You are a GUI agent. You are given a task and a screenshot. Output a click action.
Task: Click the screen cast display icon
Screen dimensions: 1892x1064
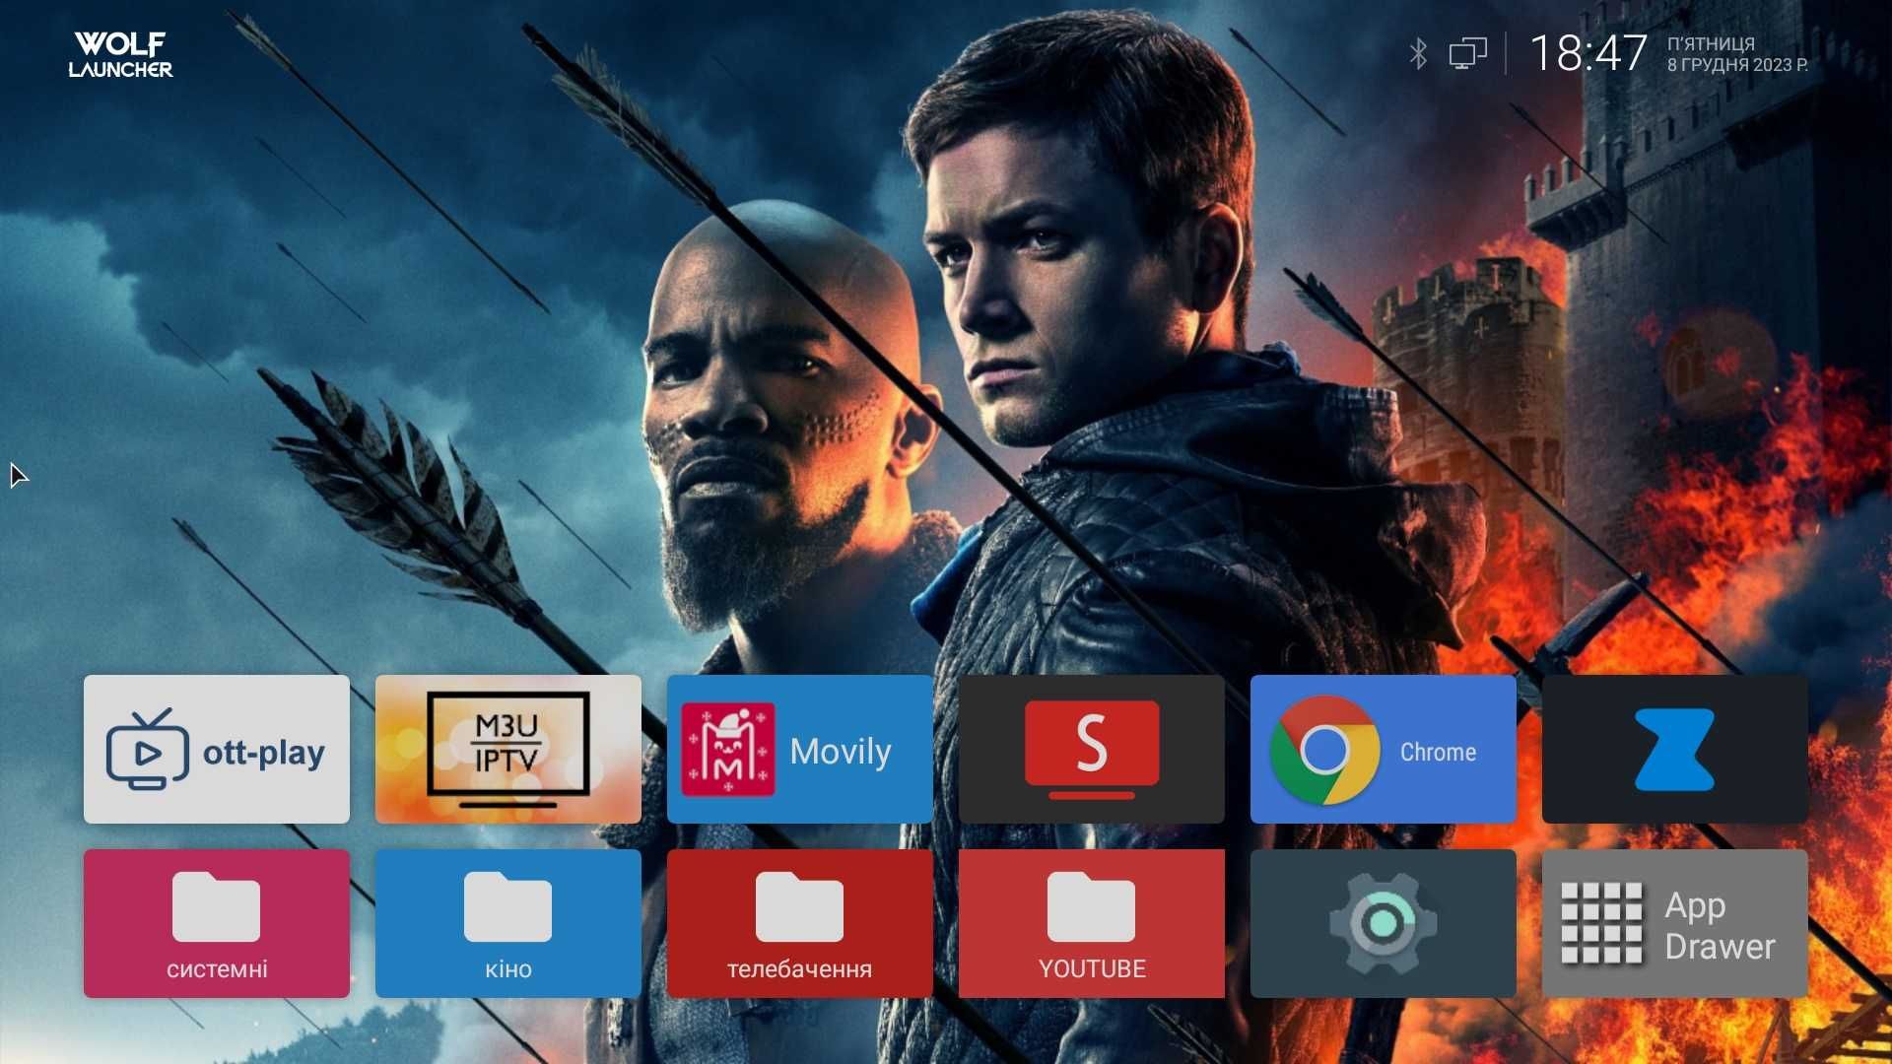1468,53
